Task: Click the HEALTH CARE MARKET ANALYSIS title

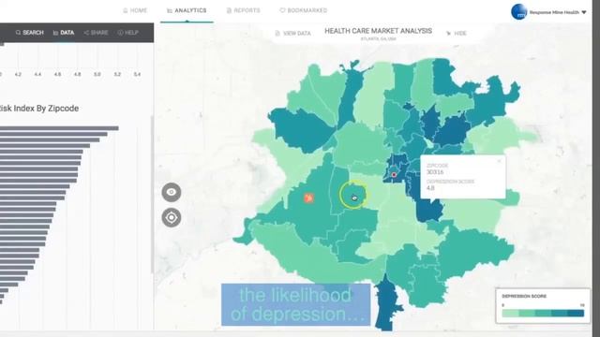Action: tap(378, 31)
